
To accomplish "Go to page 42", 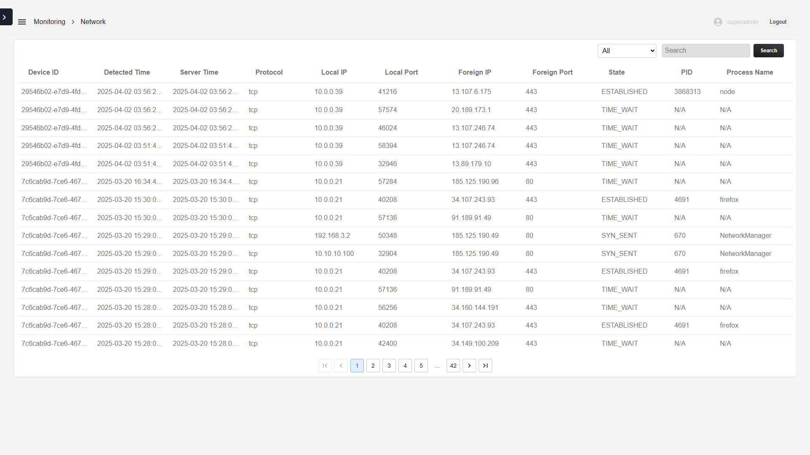I will [453, 366].
